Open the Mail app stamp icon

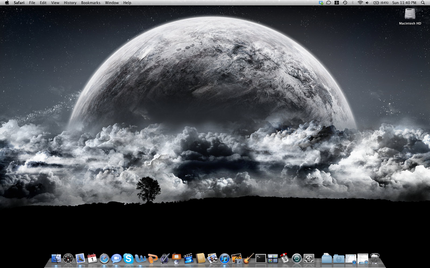[x=80, y=259]
